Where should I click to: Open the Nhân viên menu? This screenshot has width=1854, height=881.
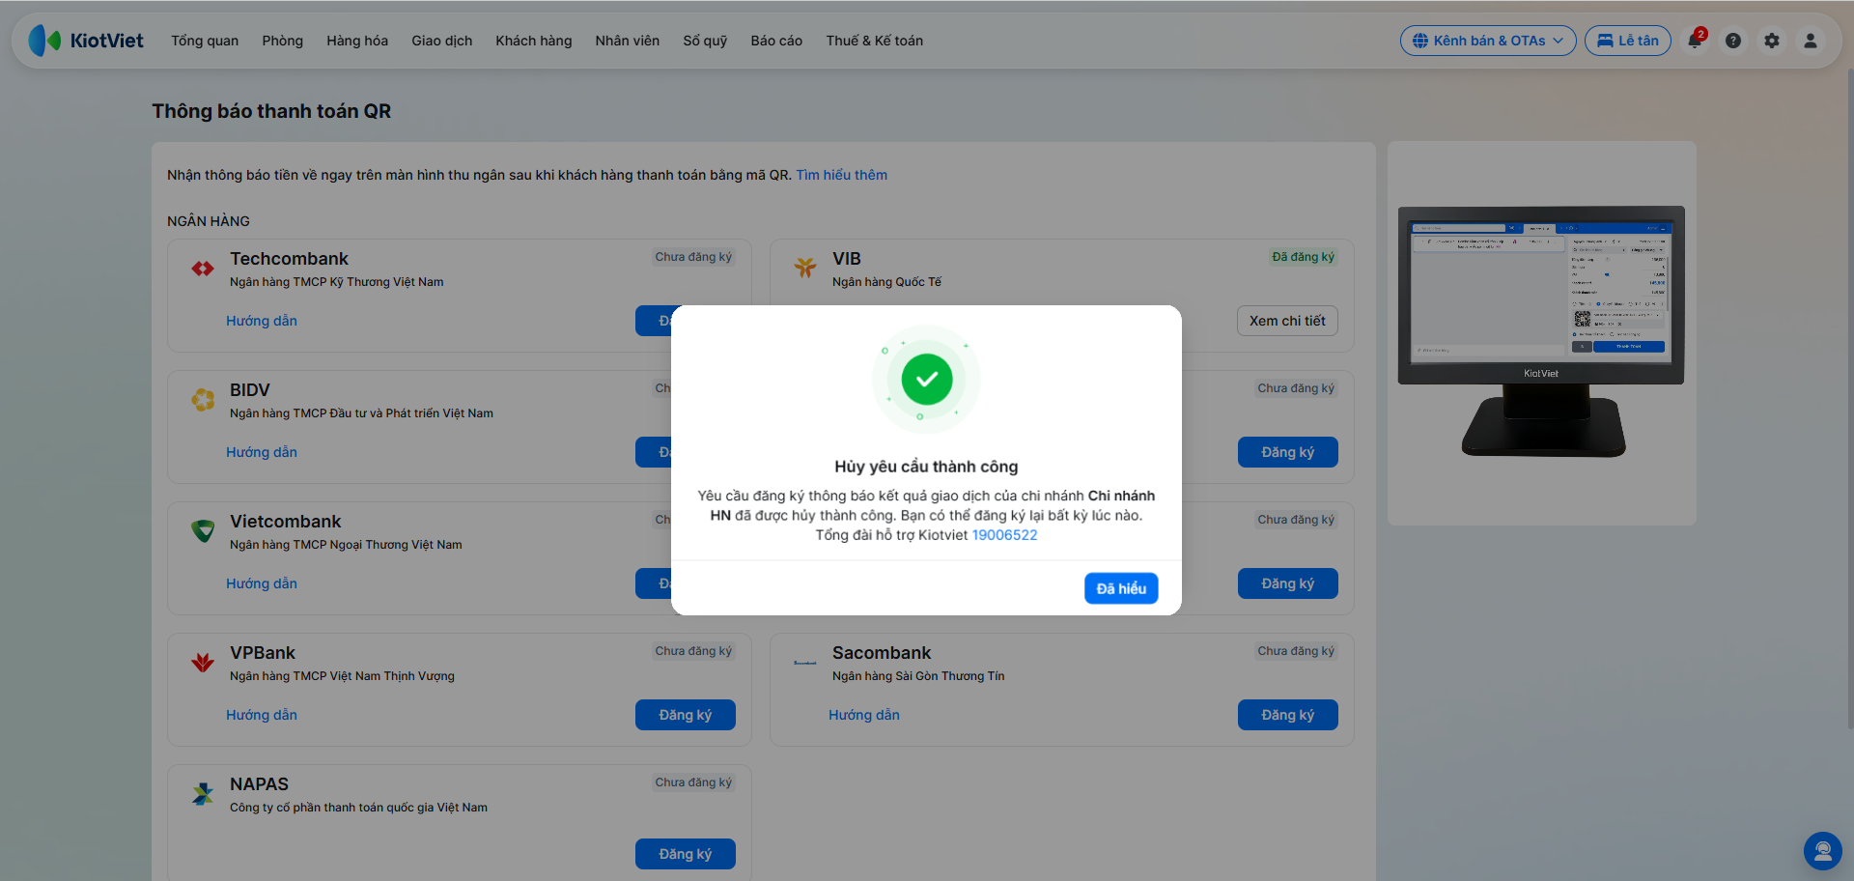(628, 41)
